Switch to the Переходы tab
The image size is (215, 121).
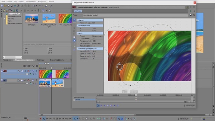41,60
